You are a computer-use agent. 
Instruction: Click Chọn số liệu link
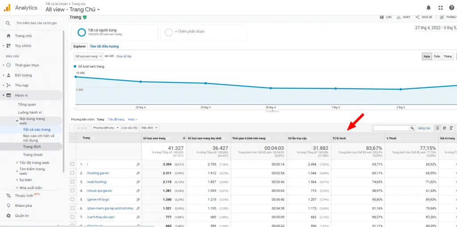pos(124,56)
